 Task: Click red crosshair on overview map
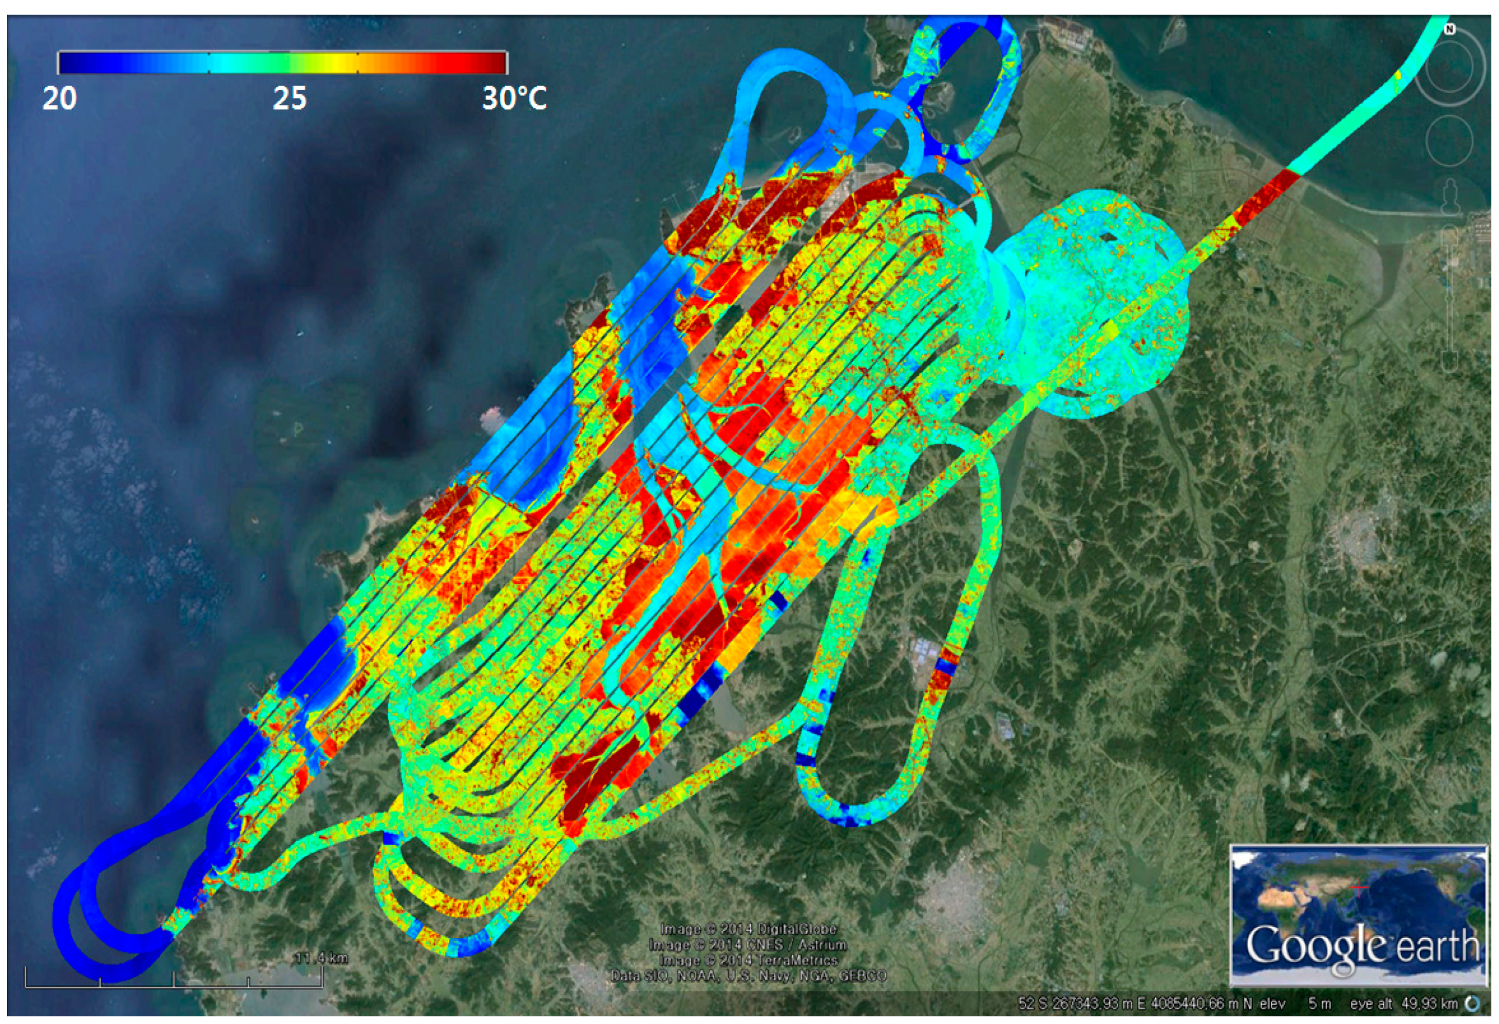pyautogui.click(x=1360, y=888)
